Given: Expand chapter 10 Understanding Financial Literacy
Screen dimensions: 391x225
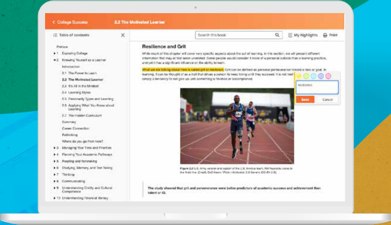Looking at the screenshot, I should coord(55,198).
